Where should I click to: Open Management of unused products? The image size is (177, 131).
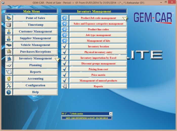pyautogui.click(x=98, y=81)
